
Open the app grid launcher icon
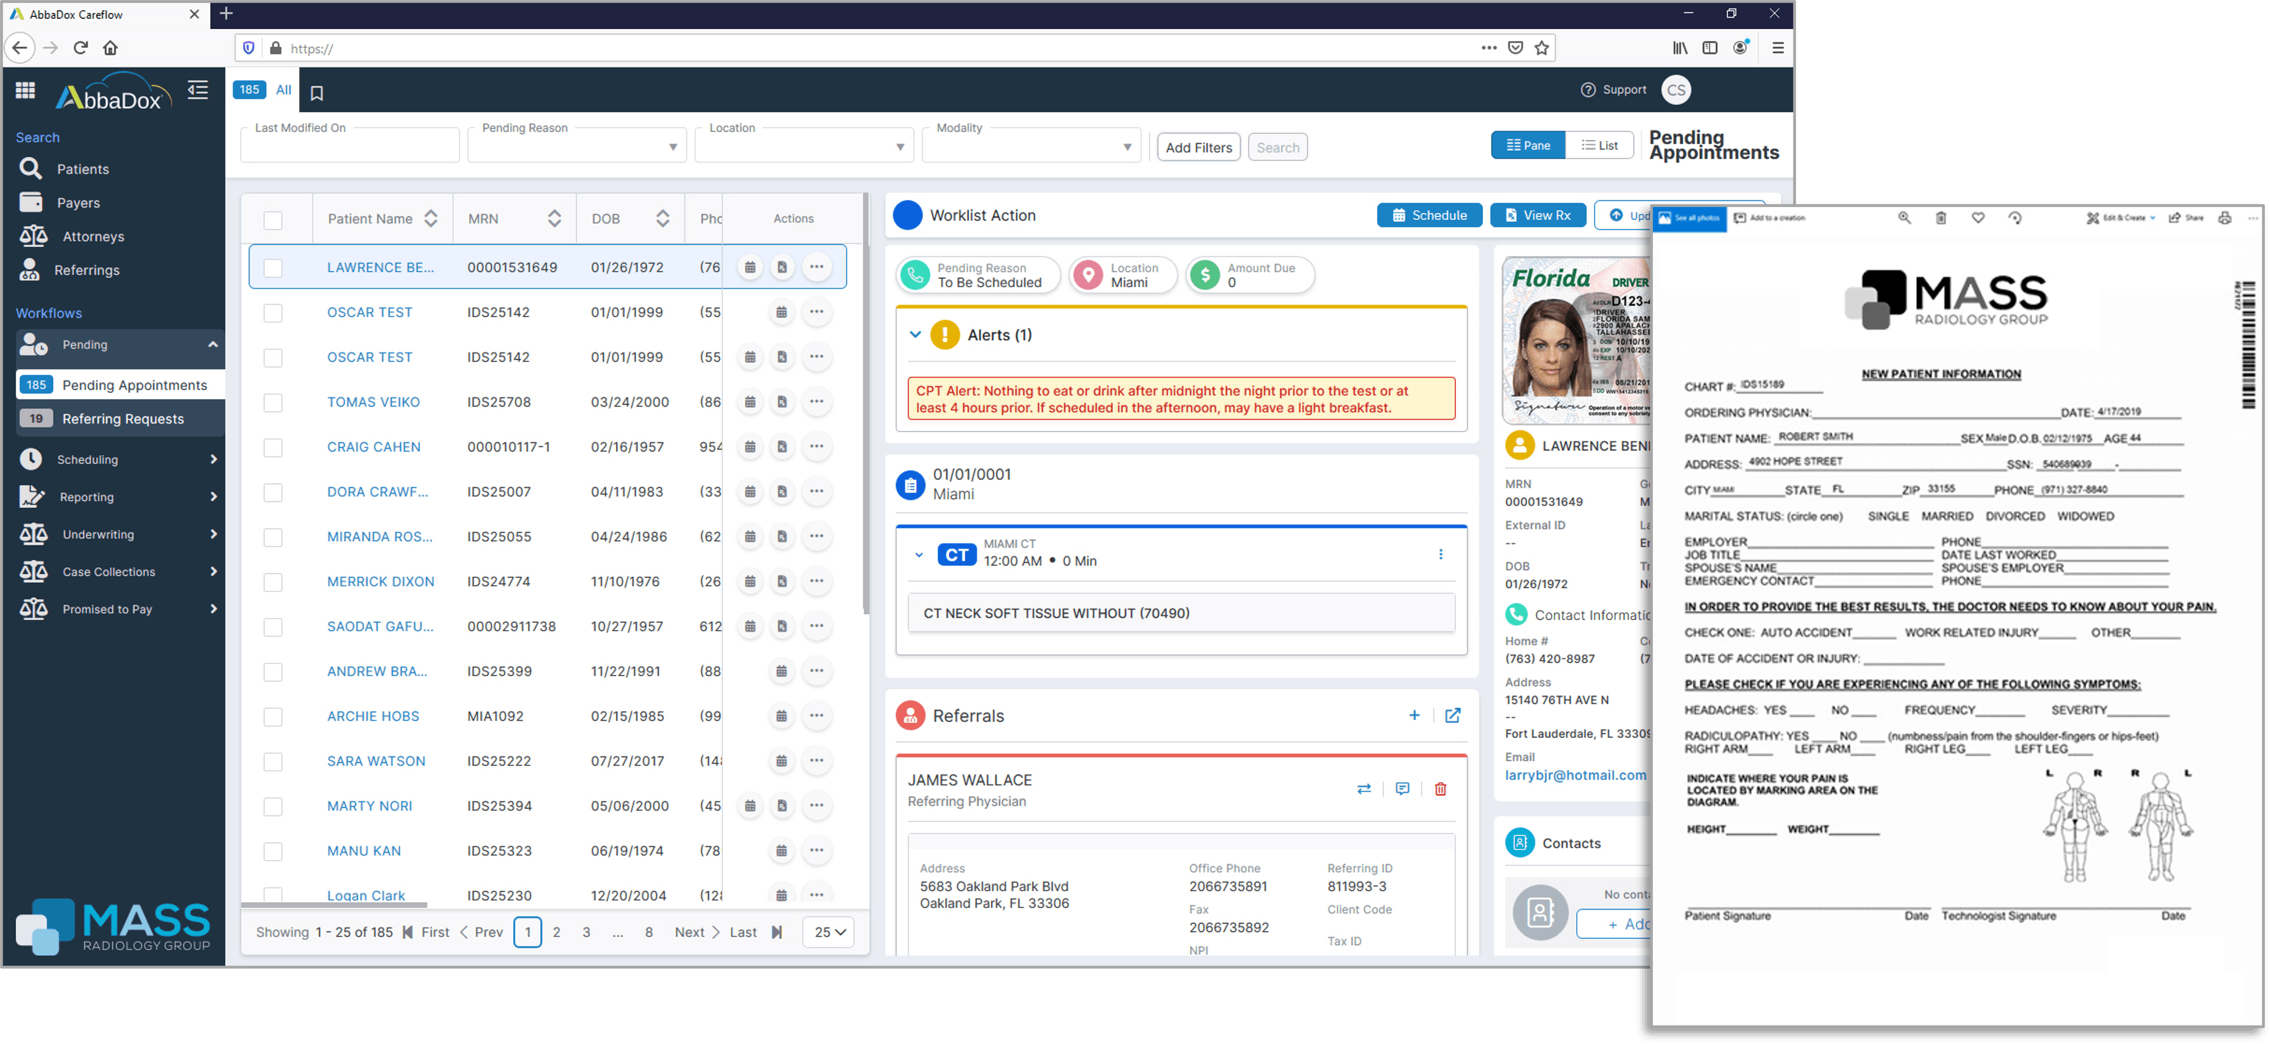coord(25,90)
